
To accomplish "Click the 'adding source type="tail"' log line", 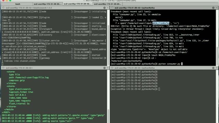I will [37, 121].
